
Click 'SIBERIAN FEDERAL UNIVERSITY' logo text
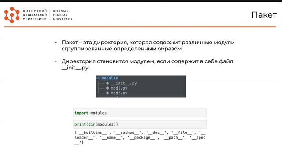[63, 15]
